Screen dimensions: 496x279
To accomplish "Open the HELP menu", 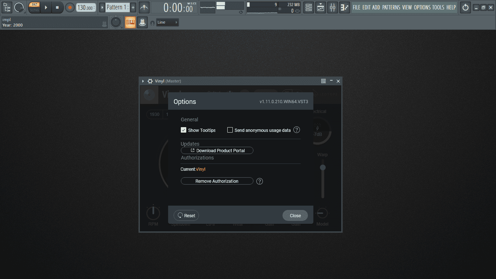I will pos(451,7).
